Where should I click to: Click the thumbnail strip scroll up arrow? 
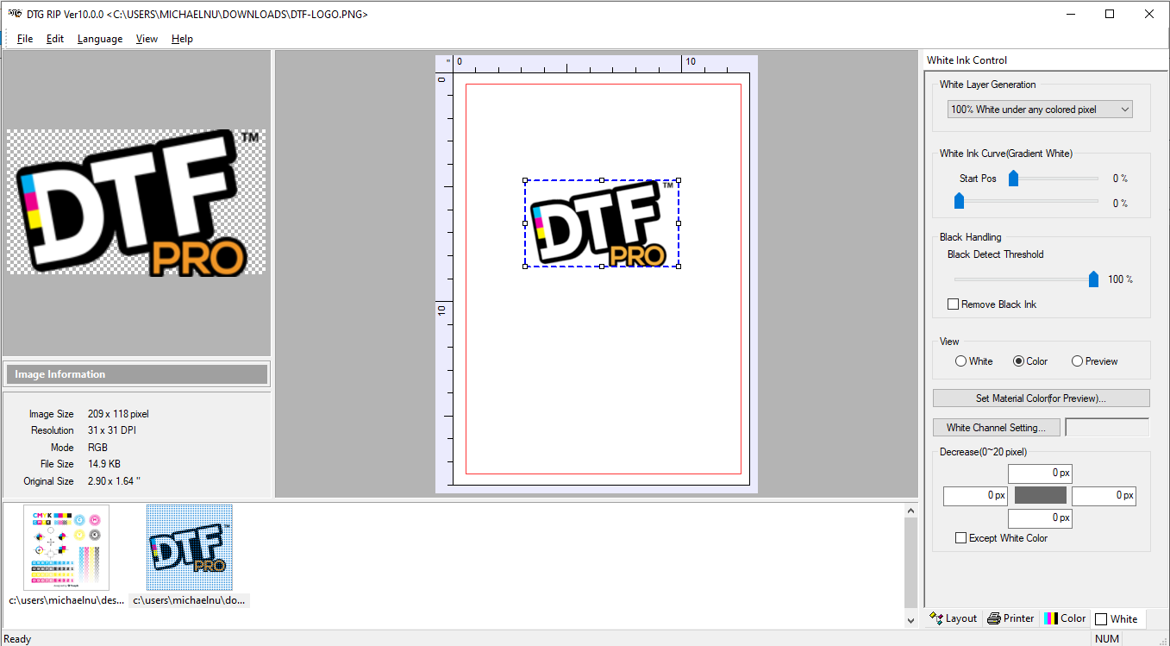[x=911, y=511]
